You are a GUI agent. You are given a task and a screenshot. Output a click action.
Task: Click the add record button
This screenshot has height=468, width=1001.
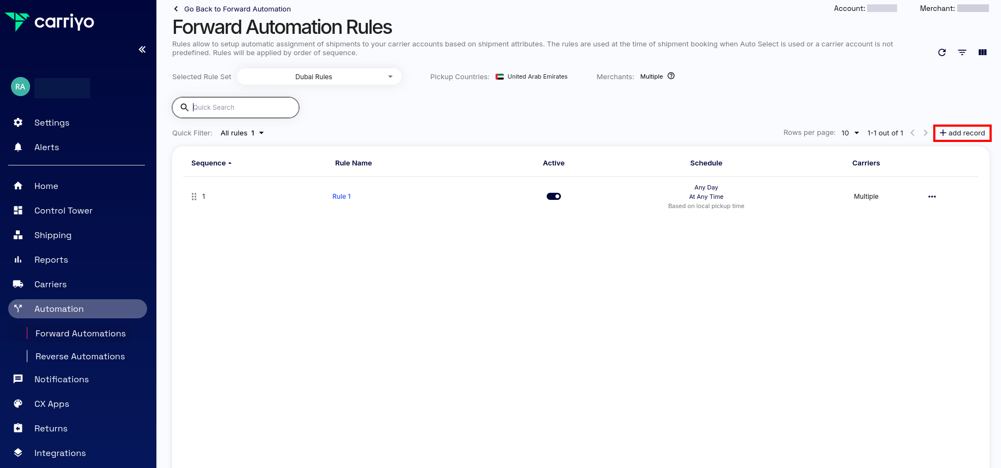(962, 133)
